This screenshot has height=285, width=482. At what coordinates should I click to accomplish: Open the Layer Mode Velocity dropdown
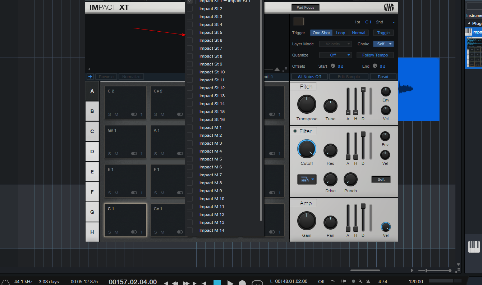pyautogui.click(x=336, y=44)
